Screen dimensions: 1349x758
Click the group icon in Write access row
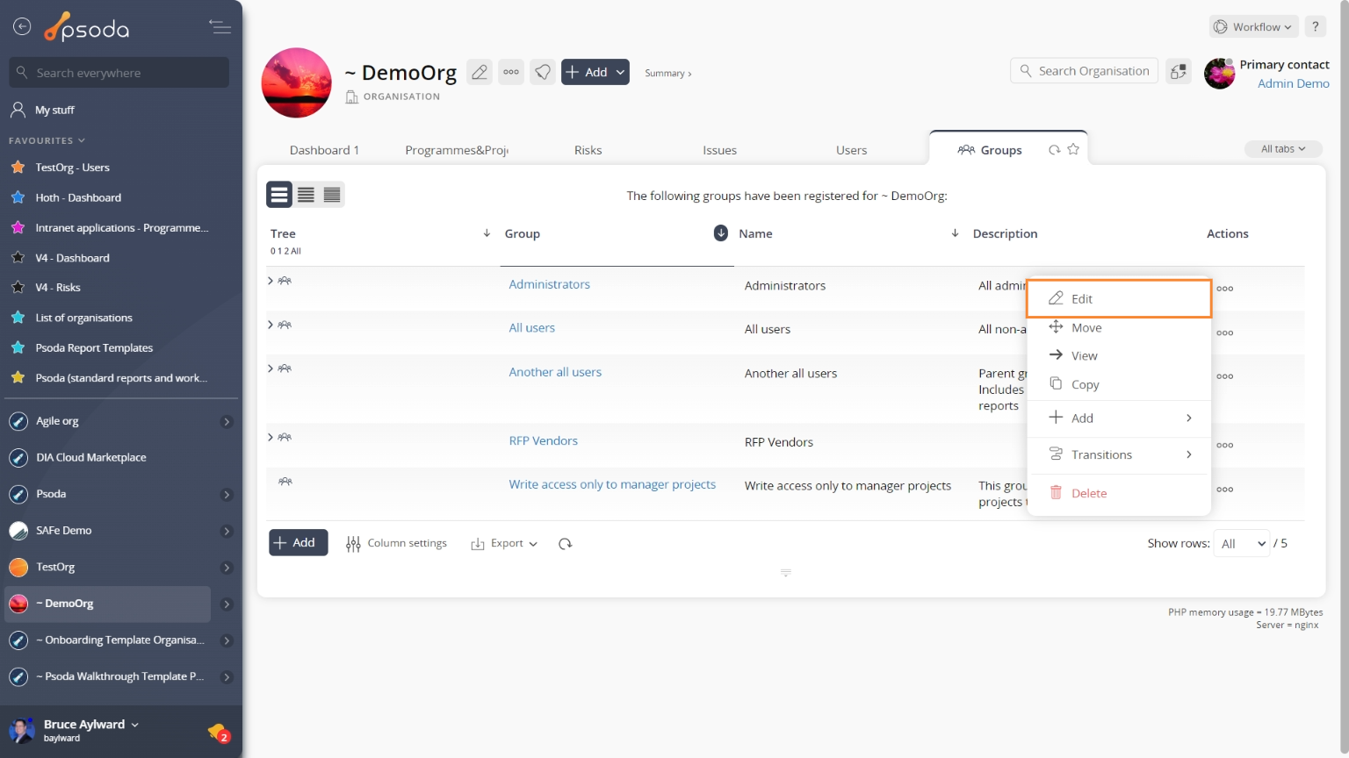point(285,482)
